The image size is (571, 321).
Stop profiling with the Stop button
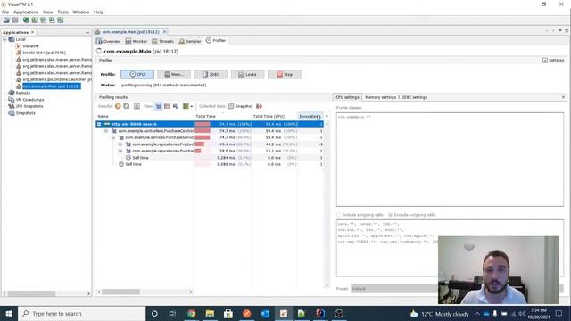(284, 74)
